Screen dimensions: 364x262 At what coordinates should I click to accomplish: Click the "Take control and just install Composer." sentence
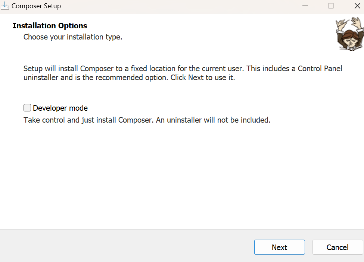87,120
